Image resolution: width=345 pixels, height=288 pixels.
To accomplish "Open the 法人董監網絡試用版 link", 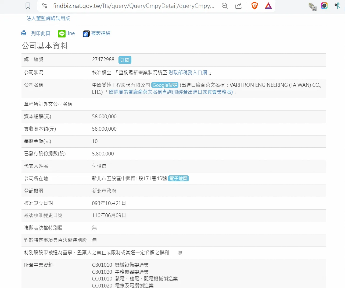I will (x=48, y=18).
